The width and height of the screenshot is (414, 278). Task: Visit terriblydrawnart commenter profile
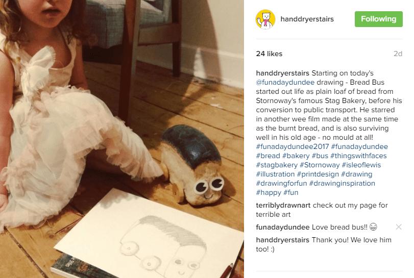(x=283, y=206)
